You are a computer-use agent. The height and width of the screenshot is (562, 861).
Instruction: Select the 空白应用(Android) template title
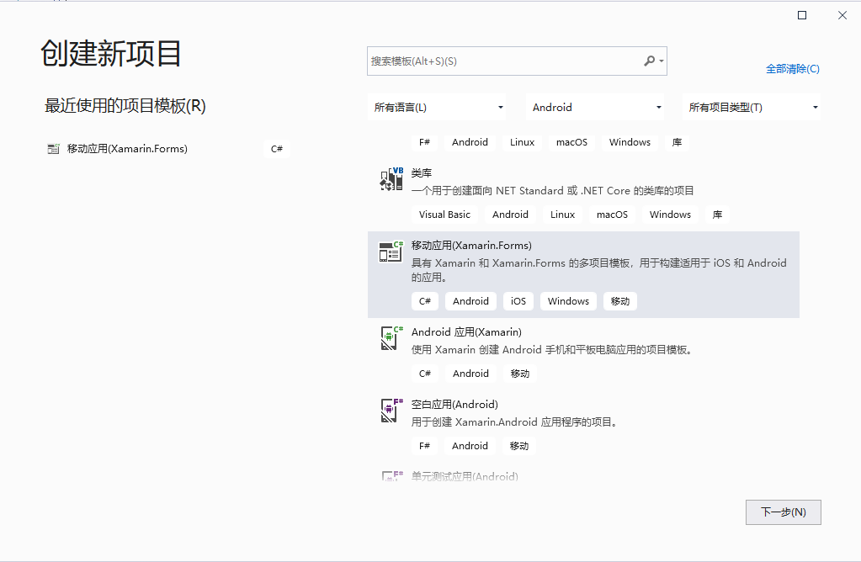coord(454,405)
